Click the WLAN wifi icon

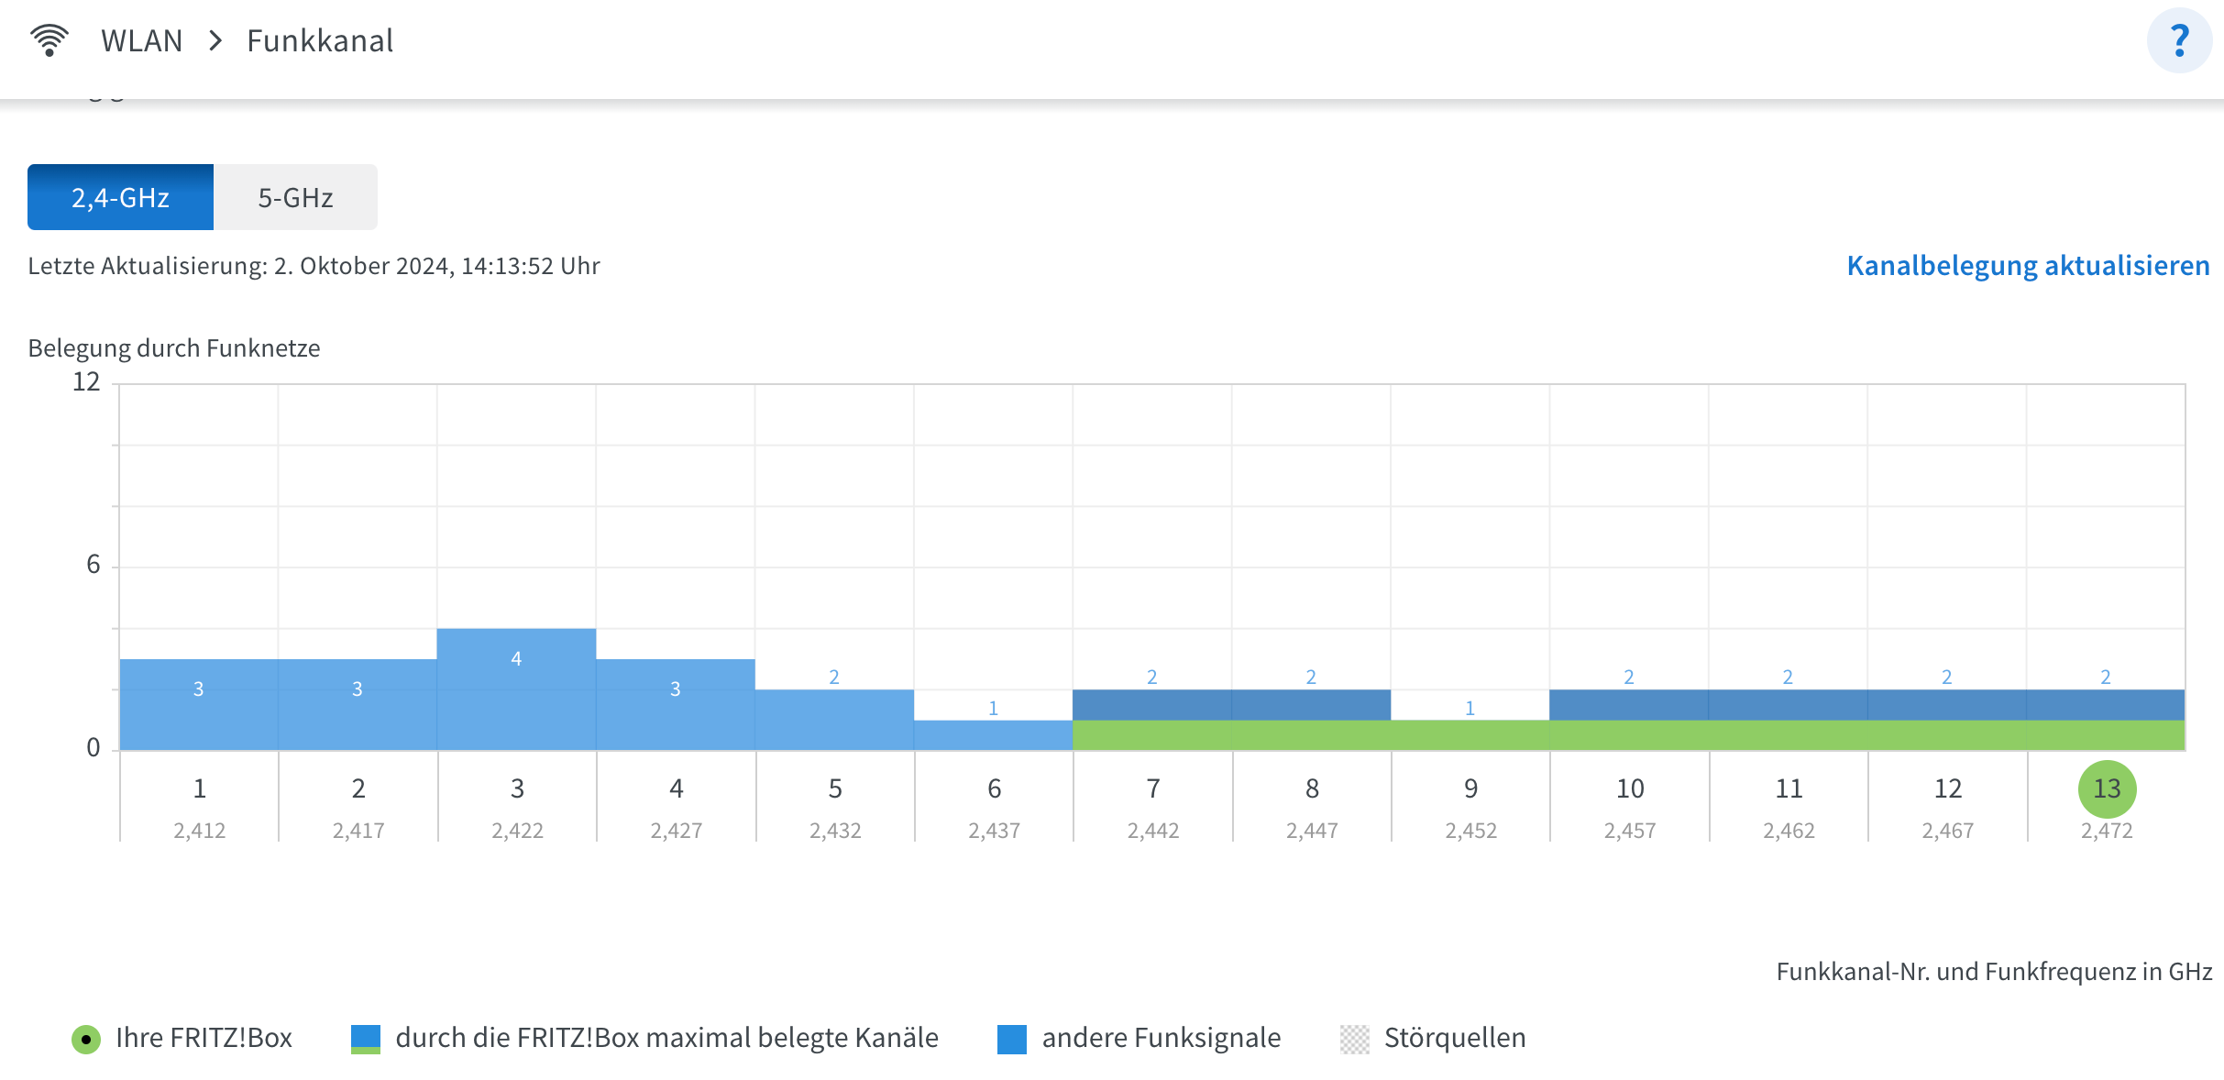coord(50,40)
